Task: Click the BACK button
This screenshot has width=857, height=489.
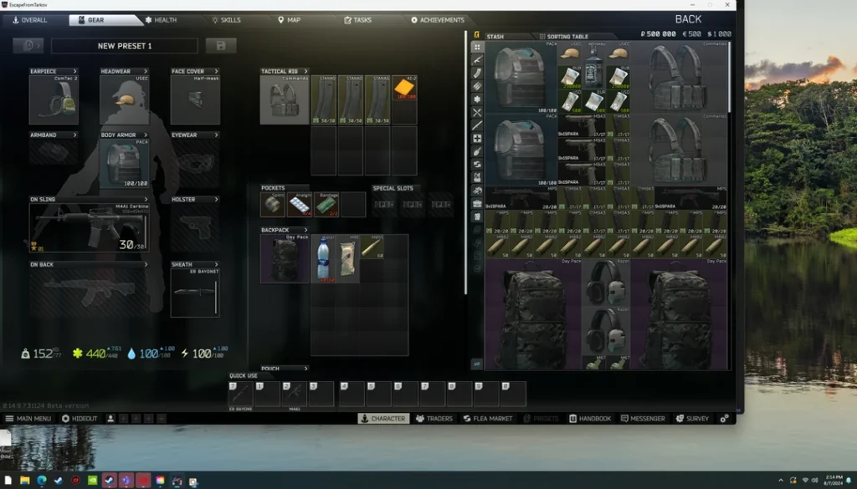Action: 688,19
